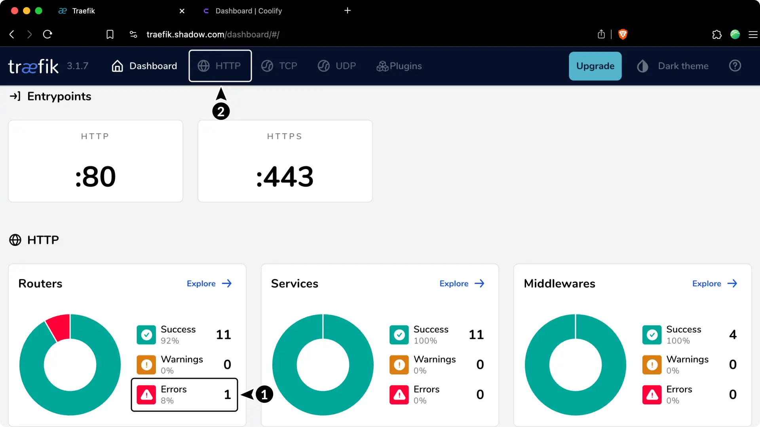Explore the Services section
760x427 pixels.
pyautogui.click(x=462, y=283)
